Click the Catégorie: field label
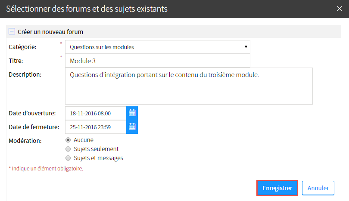The image size is (349, 201). tap(22, 47)
